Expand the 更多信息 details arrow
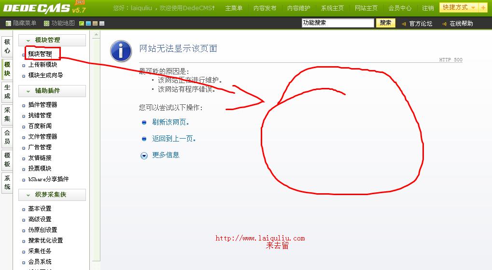 [144, 156]
